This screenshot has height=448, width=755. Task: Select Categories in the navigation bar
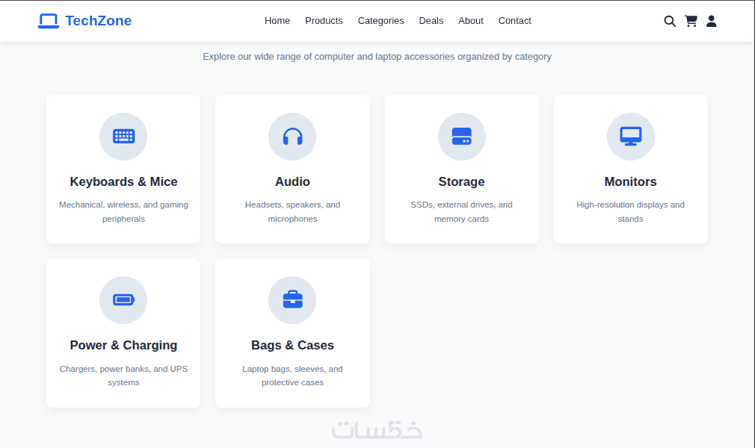pos(380,21)
